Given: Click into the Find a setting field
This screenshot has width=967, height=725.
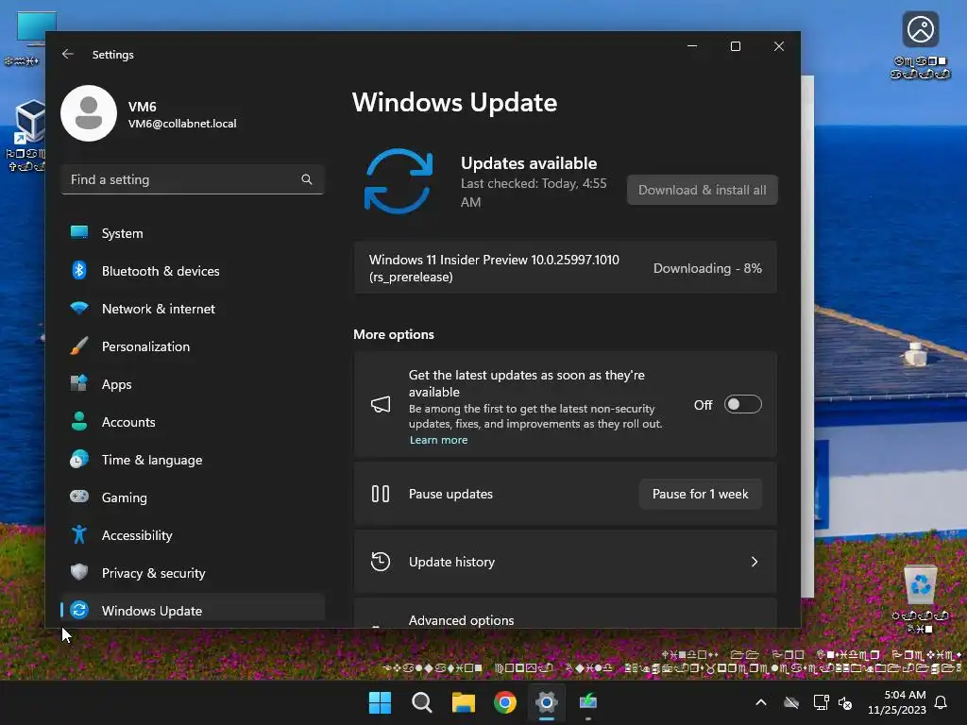Looking at the screenshot, I should [193, 179].
